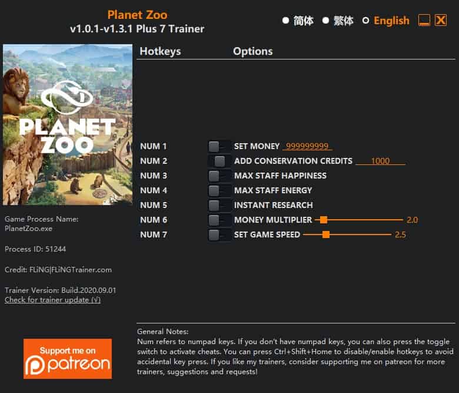Click the NUM 3 hotkey label
459x393 pixels.
coord(154,176)
